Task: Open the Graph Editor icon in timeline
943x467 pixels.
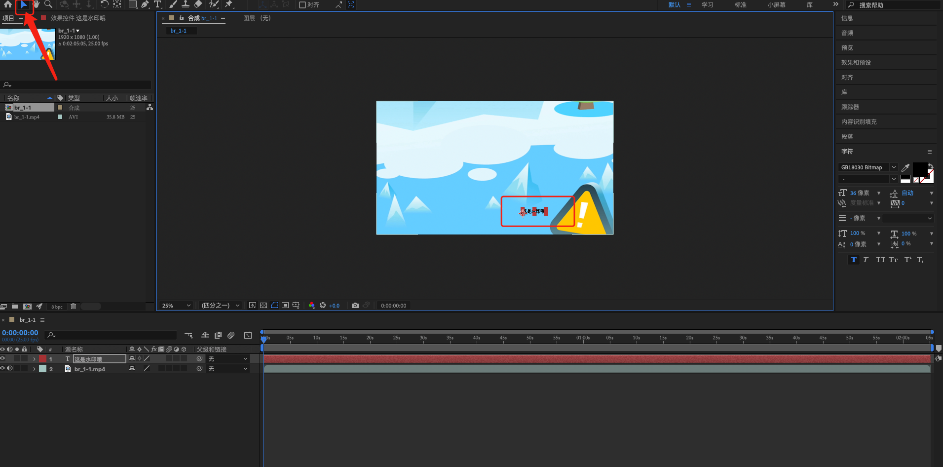Action: pyautogui.click(x=248, y=335)
